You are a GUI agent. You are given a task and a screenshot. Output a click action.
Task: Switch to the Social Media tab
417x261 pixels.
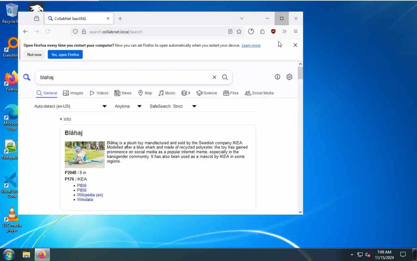click(259, 93)
